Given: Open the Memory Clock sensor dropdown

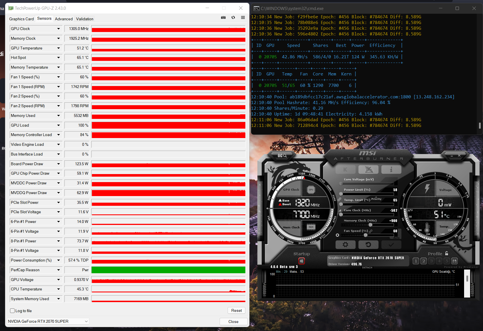Looking at the screenshot, I should click(58, 38).
